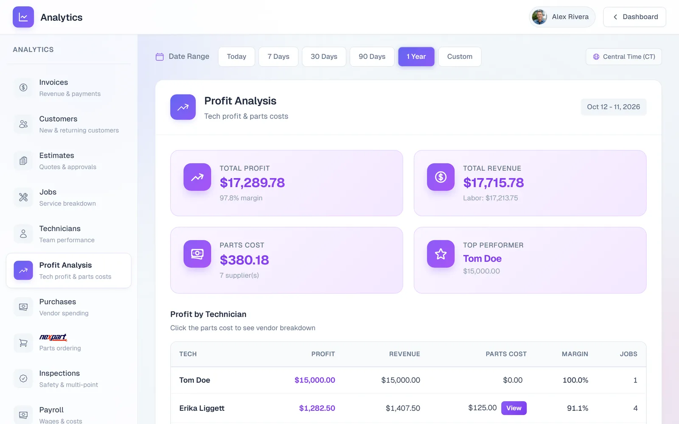
Task: Open the Estimates analytics section
Action: (x=69, y=161)
